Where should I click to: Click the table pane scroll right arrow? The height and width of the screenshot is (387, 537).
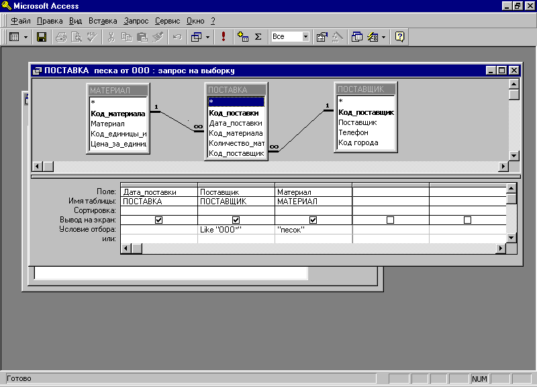coord(503,167)
